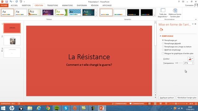Select slide 3 thumbnail
Screen dimensions: 198x111
[x=12, y=53]
